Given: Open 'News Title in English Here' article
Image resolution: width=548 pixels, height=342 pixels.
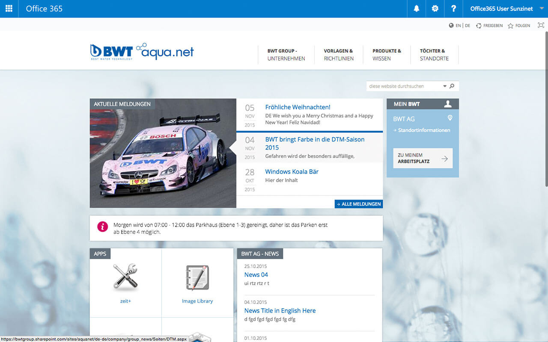Looking at the screenshot, I should (x=280, y=310).
